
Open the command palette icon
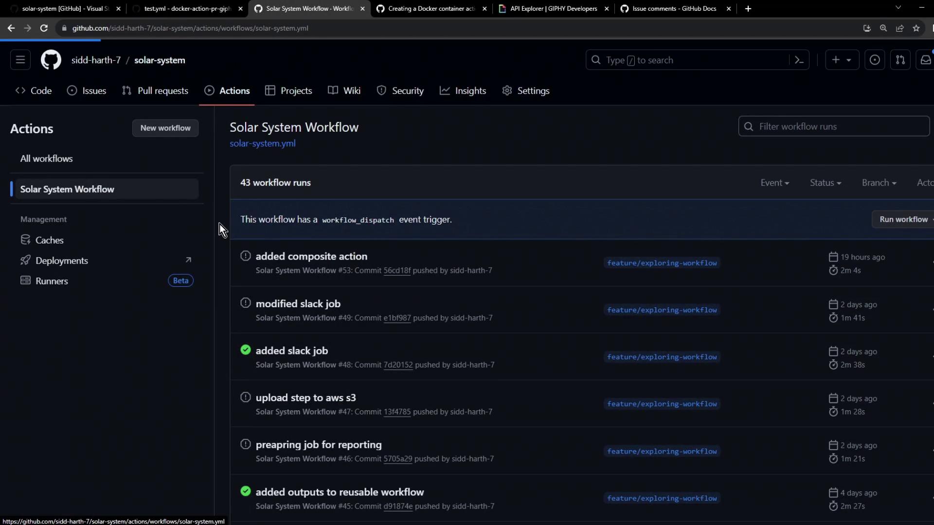click(799, 60)
